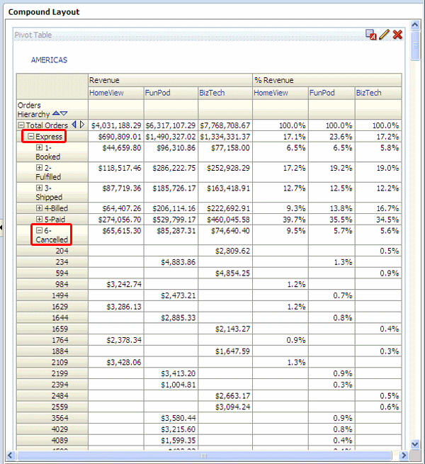
Task: Collapse the Express node
Action: 30,136
